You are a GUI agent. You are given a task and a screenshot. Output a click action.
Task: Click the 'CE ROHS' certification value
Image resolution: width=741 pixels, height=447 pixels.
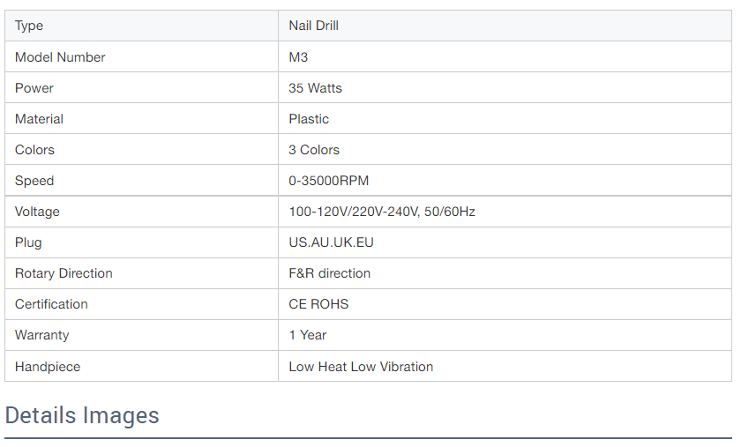pyautogui.click(x=318, y=304)
